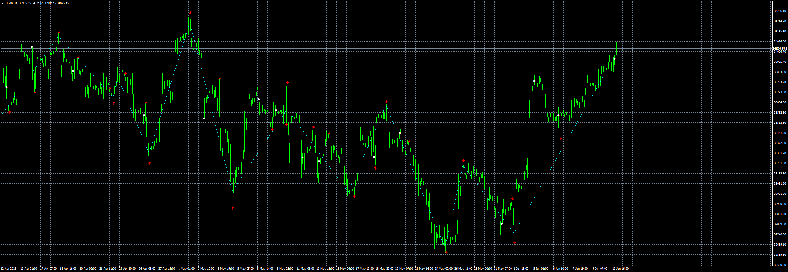Open the chart menu triangle beside US30,H1

(x=3, y=3)
